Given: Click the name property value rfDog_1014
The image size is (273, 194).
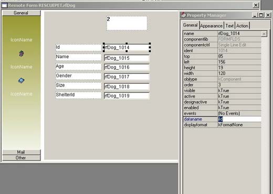Looking at the screenshot, I should coord(239,34).
